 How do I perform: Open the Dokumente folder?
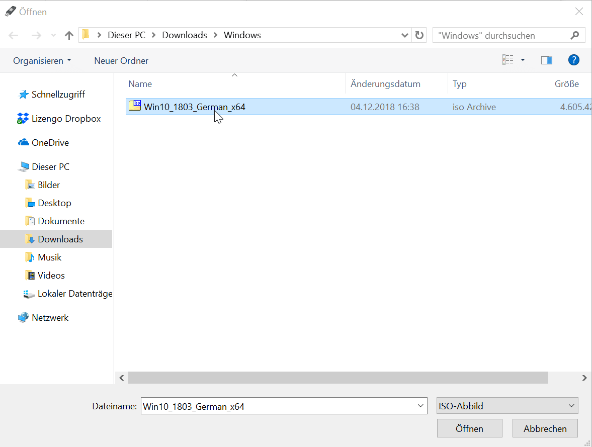pos(61,221)
